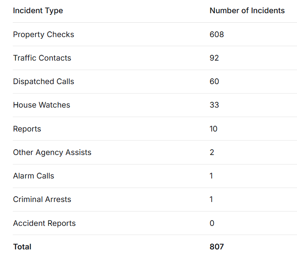
Task: Select the Alarm Calls row label
Action: pos(33,176)
